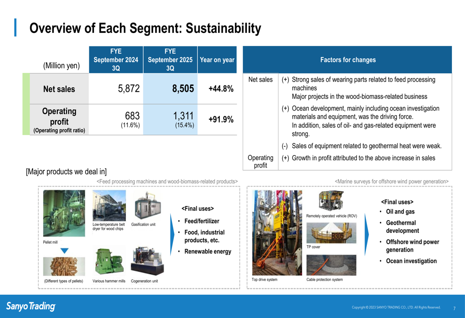465x318 pixels.
Task: Click the Sanyo Trading logo in footer
Action: [31, 306]
